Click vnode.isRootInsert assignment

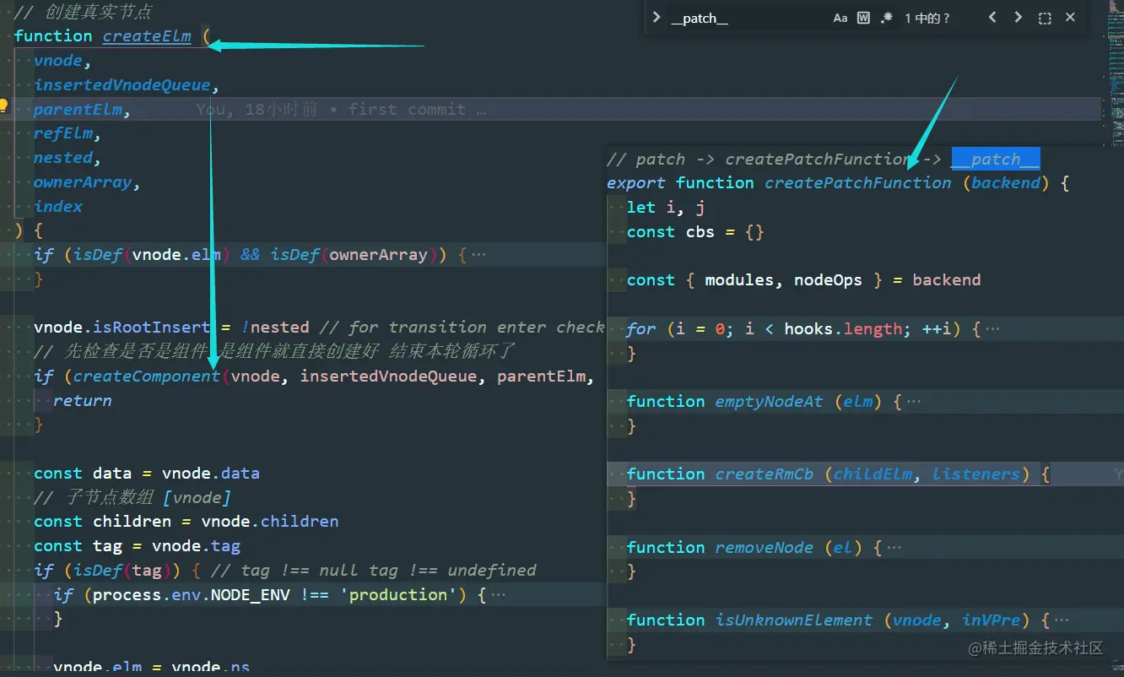pyautogui.click(x=171, y=328)
